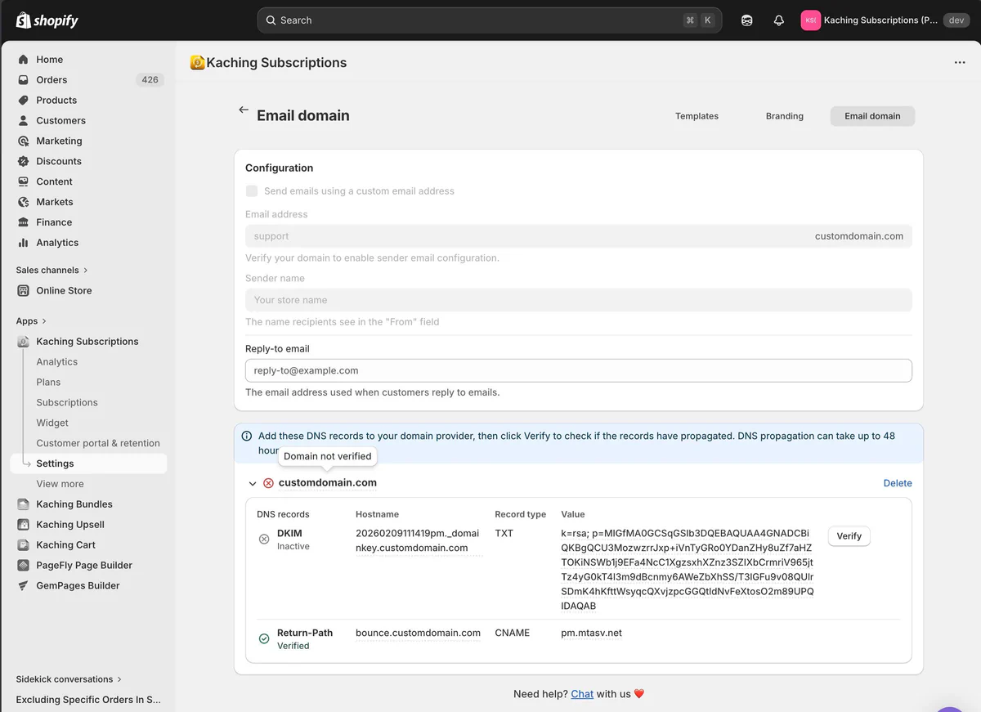
Task: Toggle Send emails using custom email address
Action: pos(252,191)
